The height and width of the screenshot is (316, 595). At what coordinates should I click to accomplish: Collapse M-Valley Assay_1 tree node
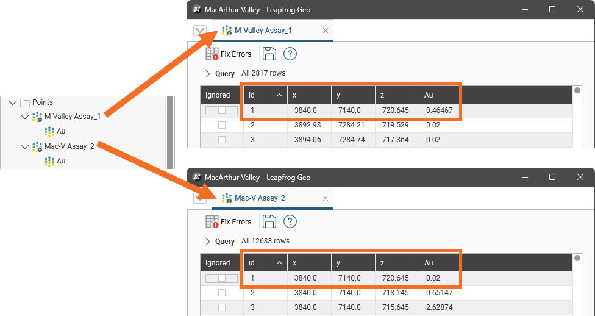click(x=25, y=117)
